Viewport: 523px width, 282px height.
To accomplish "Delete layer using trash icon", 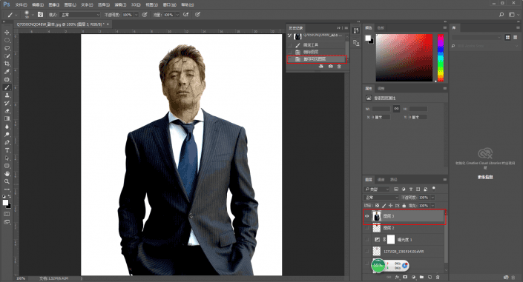I will [x=438, y=277].
